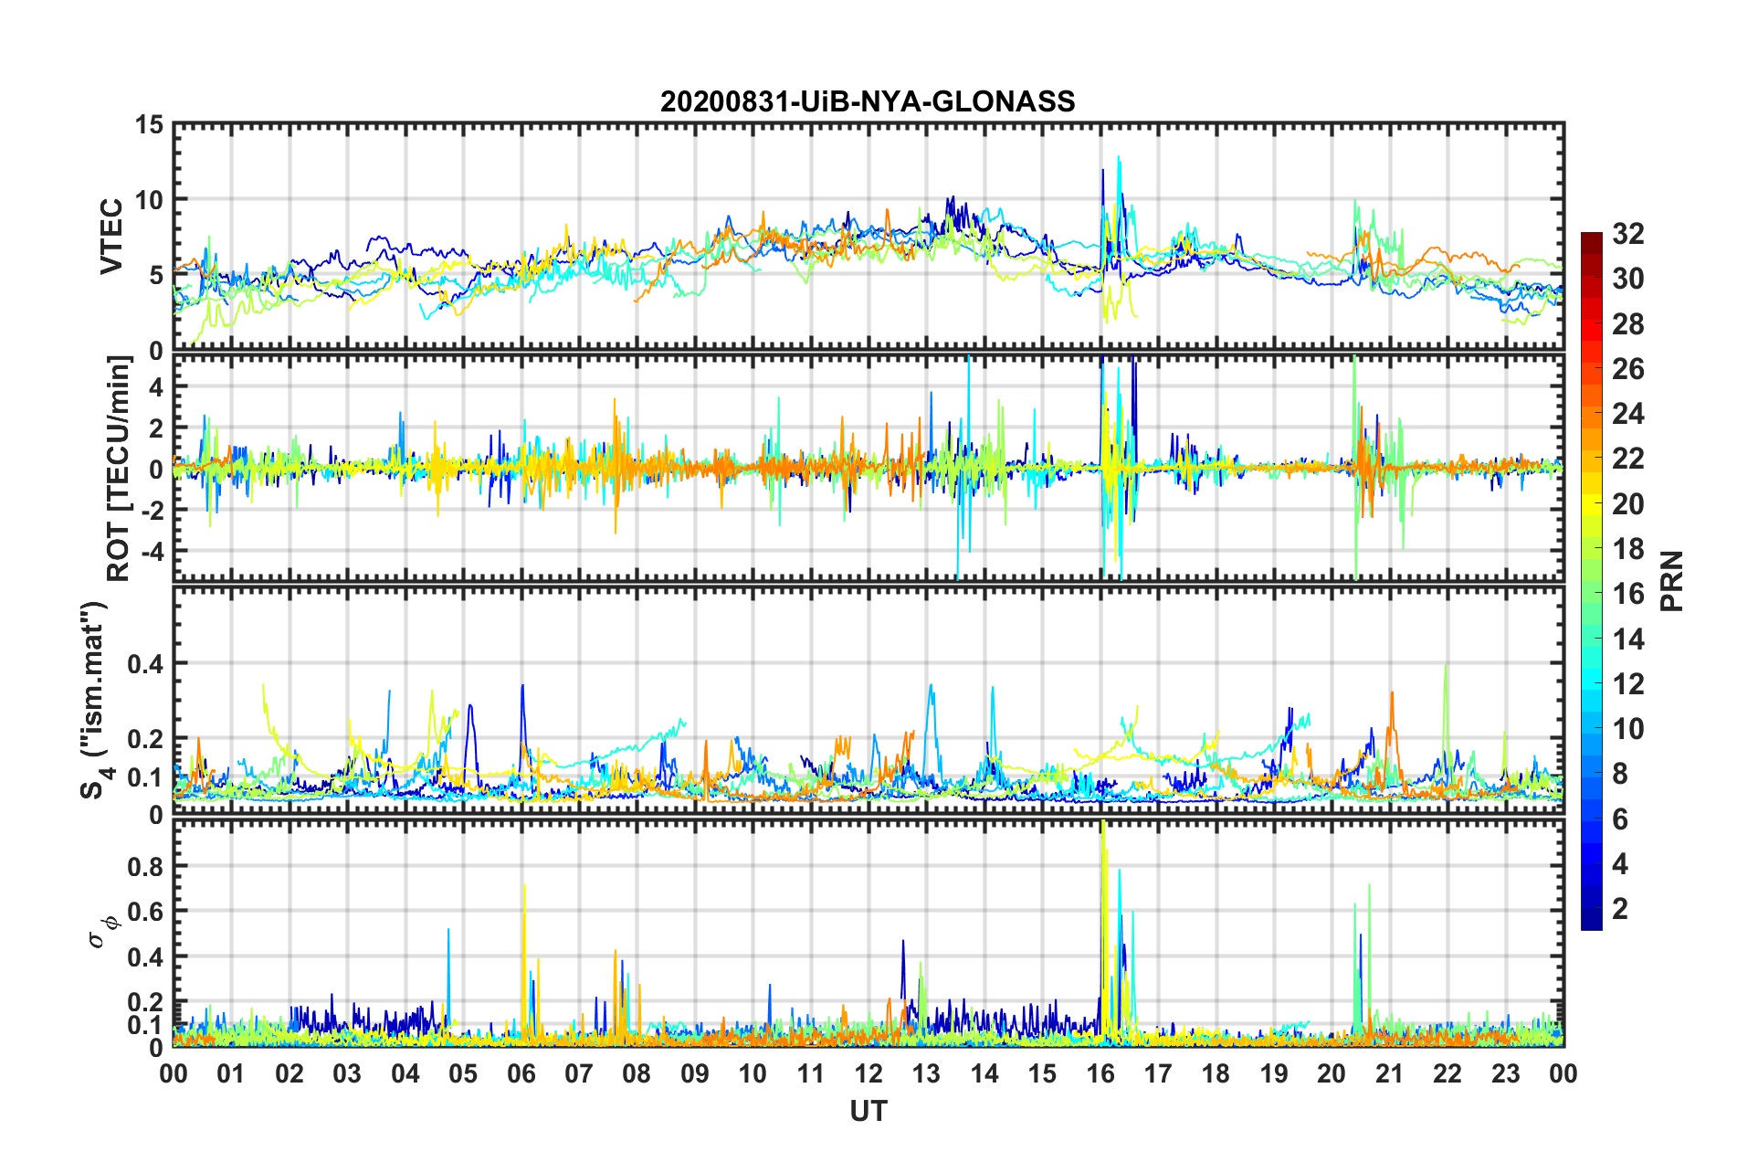Click x-axis tick label 23
1737x1162 pixels.
[x=1506, y=1073]
